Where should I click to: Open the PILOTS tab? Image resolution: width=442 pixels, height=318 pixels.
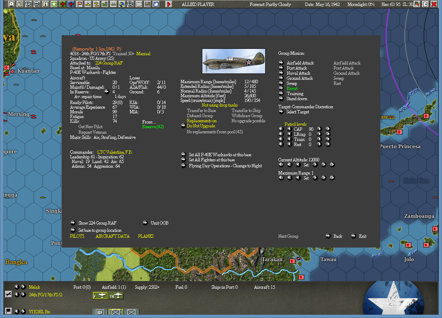(77, 236)
